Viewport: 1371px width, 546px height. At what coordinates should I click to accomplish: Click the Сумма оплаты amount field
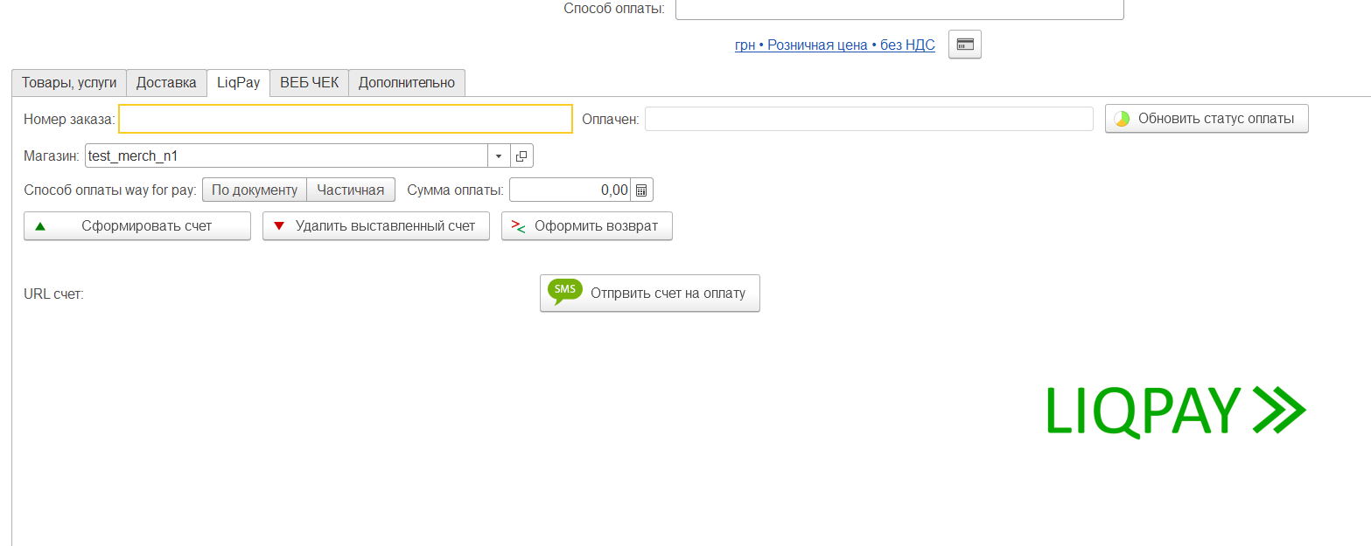coord(570,190)
